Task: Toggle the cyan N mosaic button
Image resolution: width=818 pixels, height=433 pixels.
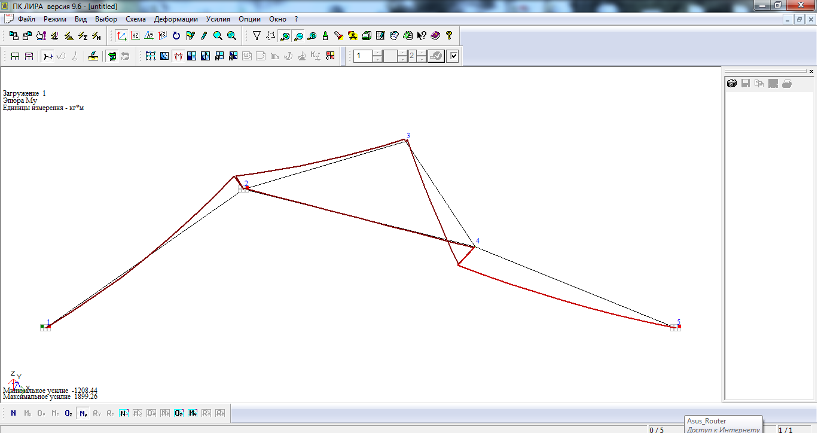Action: point(124,413)
